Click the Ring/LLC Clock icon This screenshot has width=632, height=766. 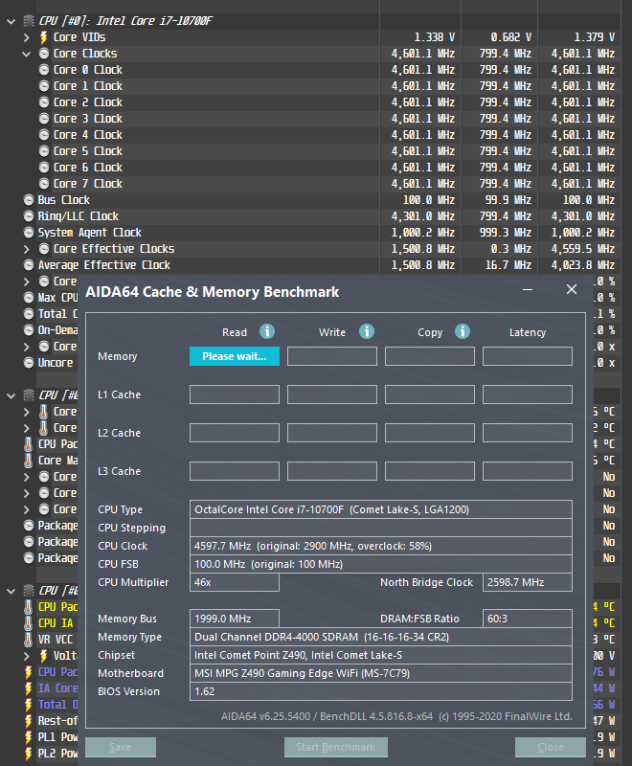(29, 216)
